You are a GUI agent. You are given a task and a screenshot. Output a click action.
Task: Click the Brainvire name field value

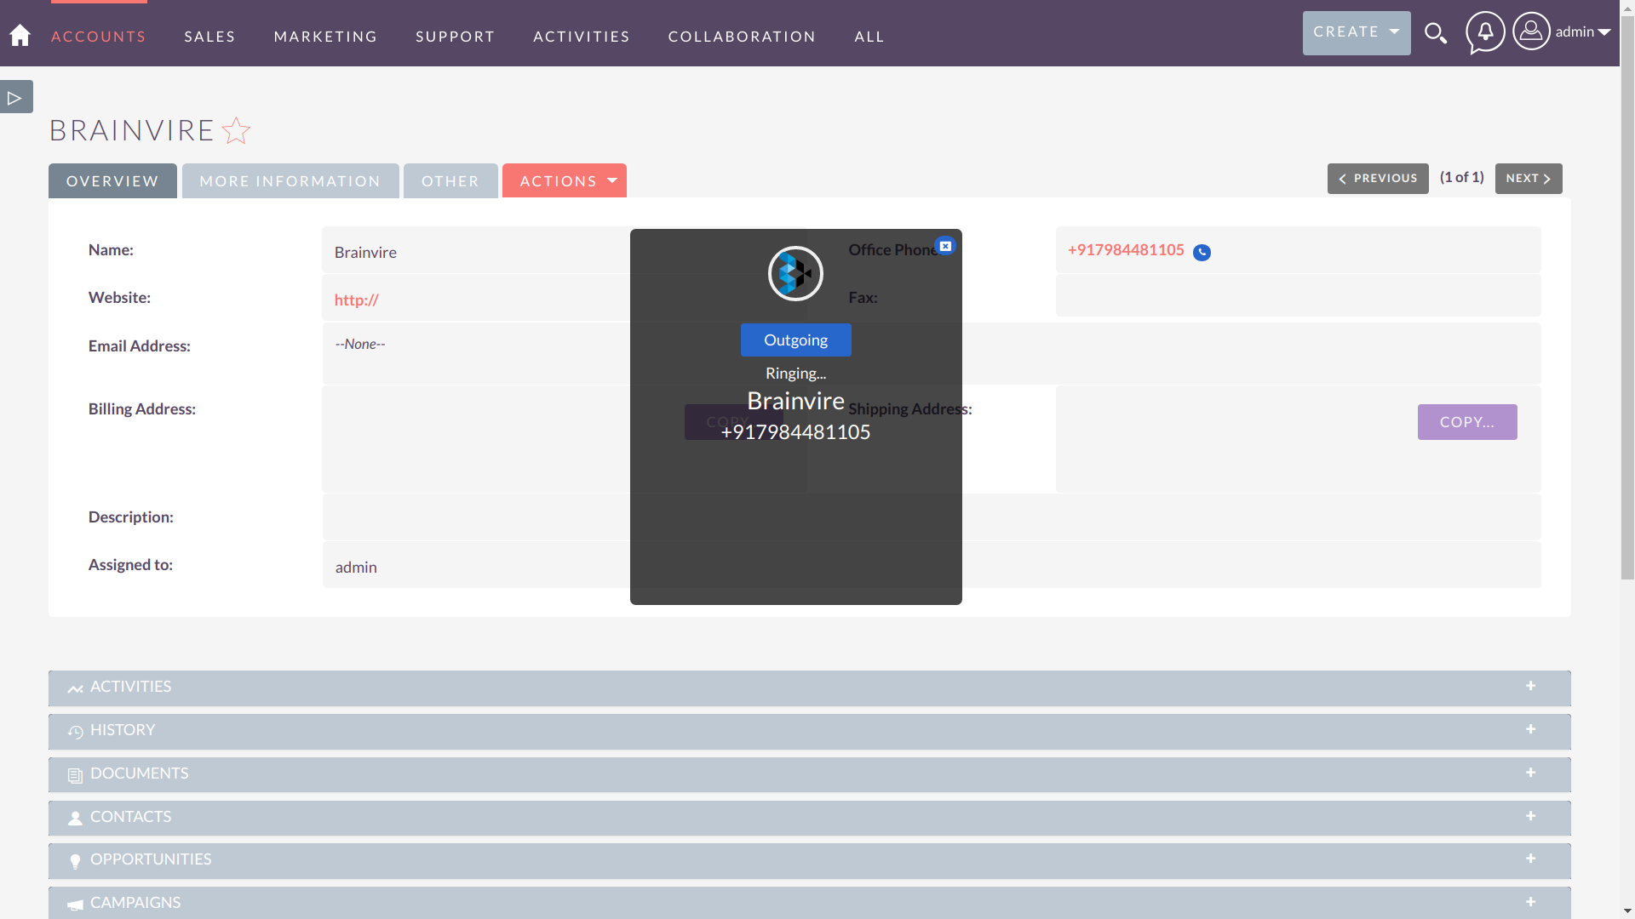pyautogui.click(x=365, y=252)
